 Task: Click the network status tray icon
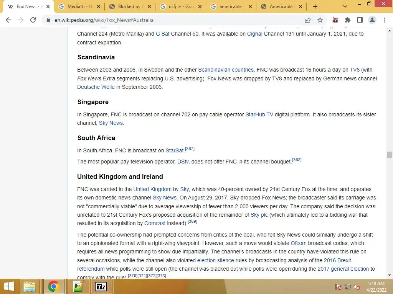click(x=348, y=287)
